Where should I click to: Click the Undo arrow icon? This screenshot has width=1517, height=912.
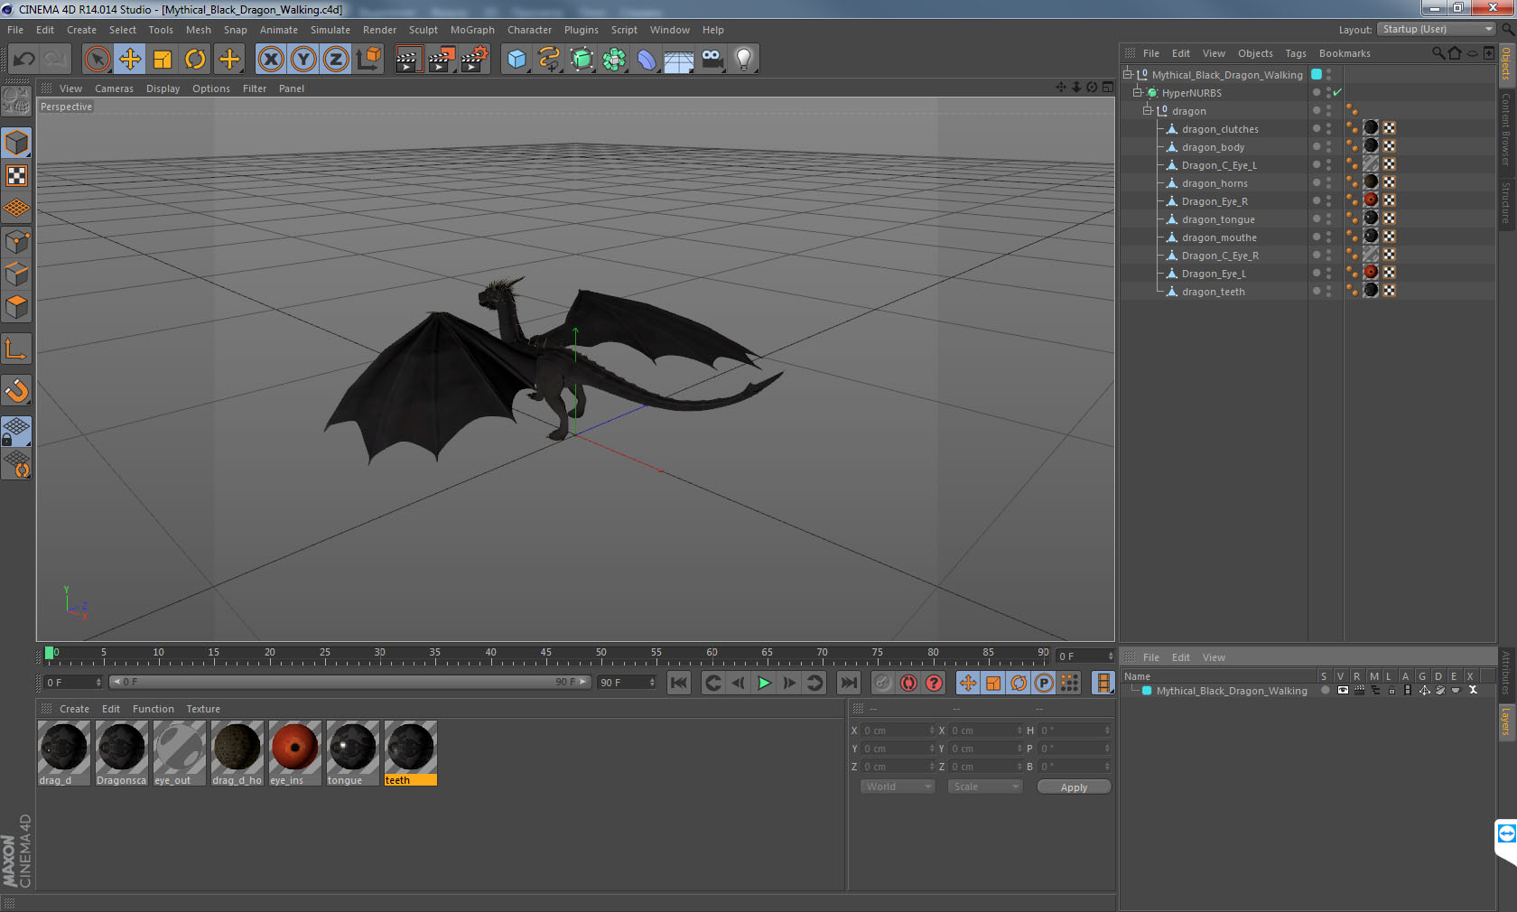coord(24,60)
